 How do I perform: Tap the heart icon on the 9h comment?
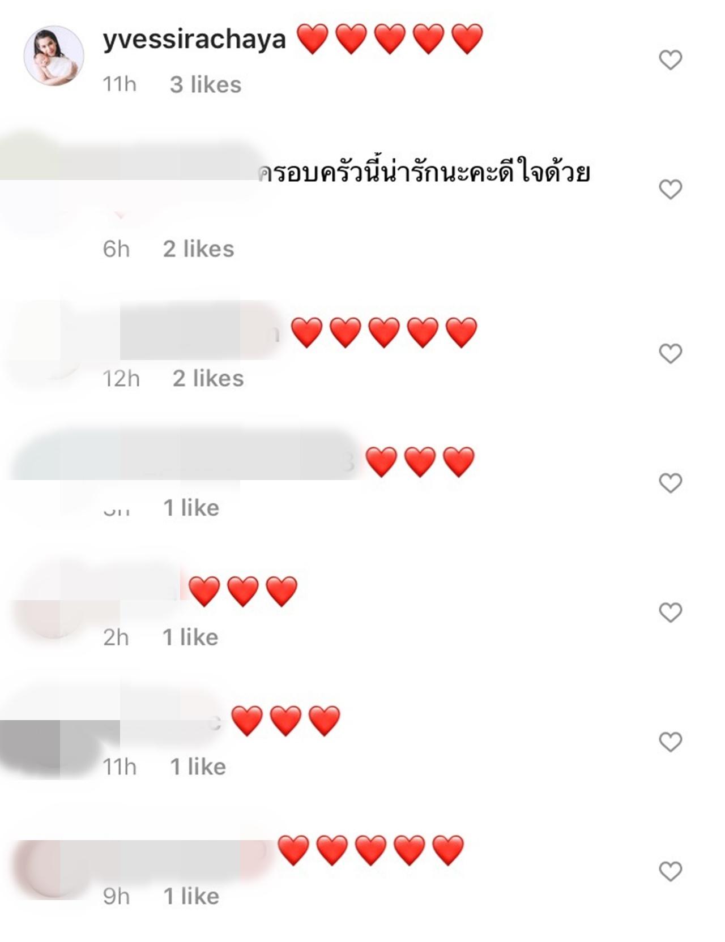[670, 871]
